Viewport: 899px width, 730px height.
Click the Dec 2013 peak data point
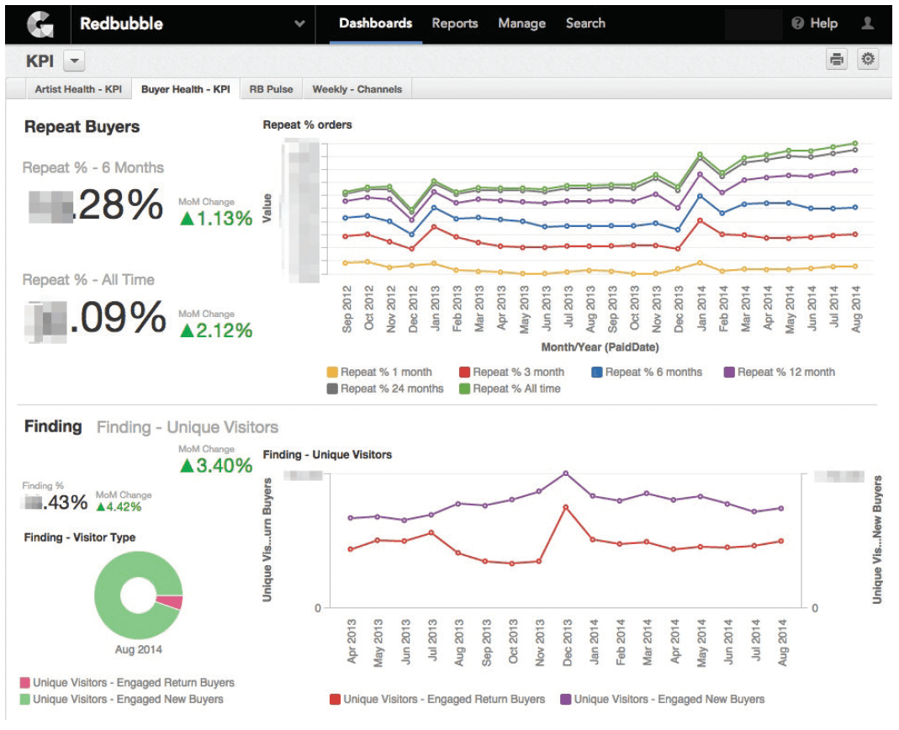coord(566,473)
